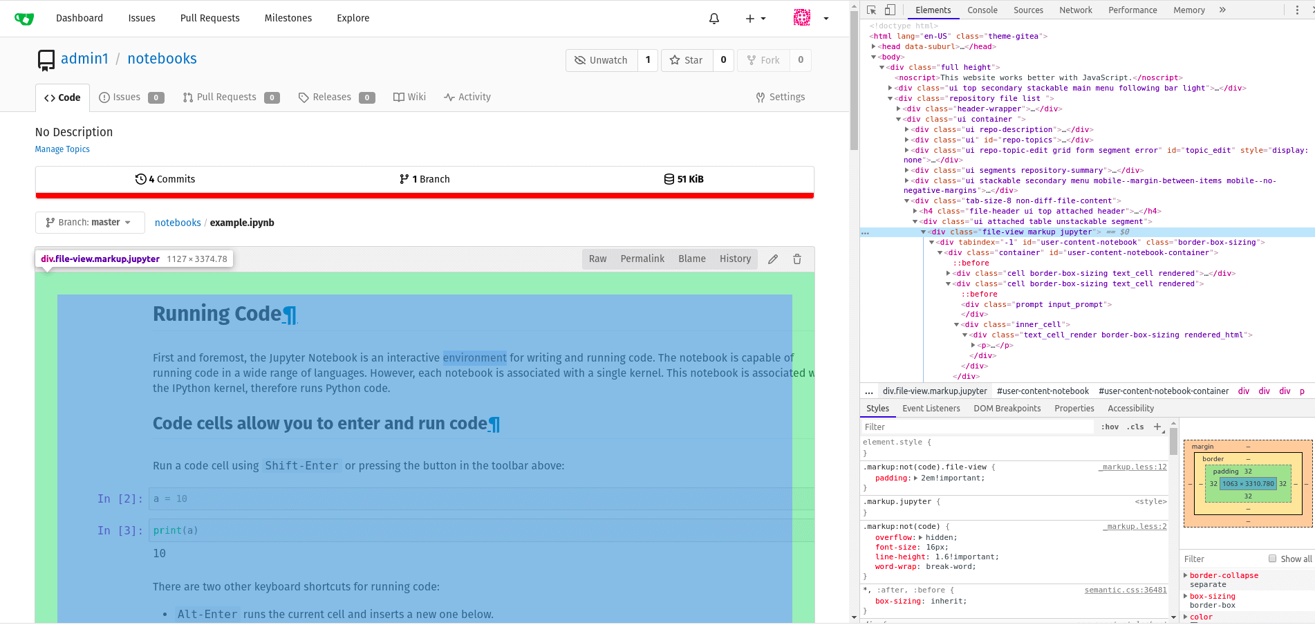Open the Releases tab
Screen dimensions: 1315x625
pyautogui.click(x=336, y=97)
